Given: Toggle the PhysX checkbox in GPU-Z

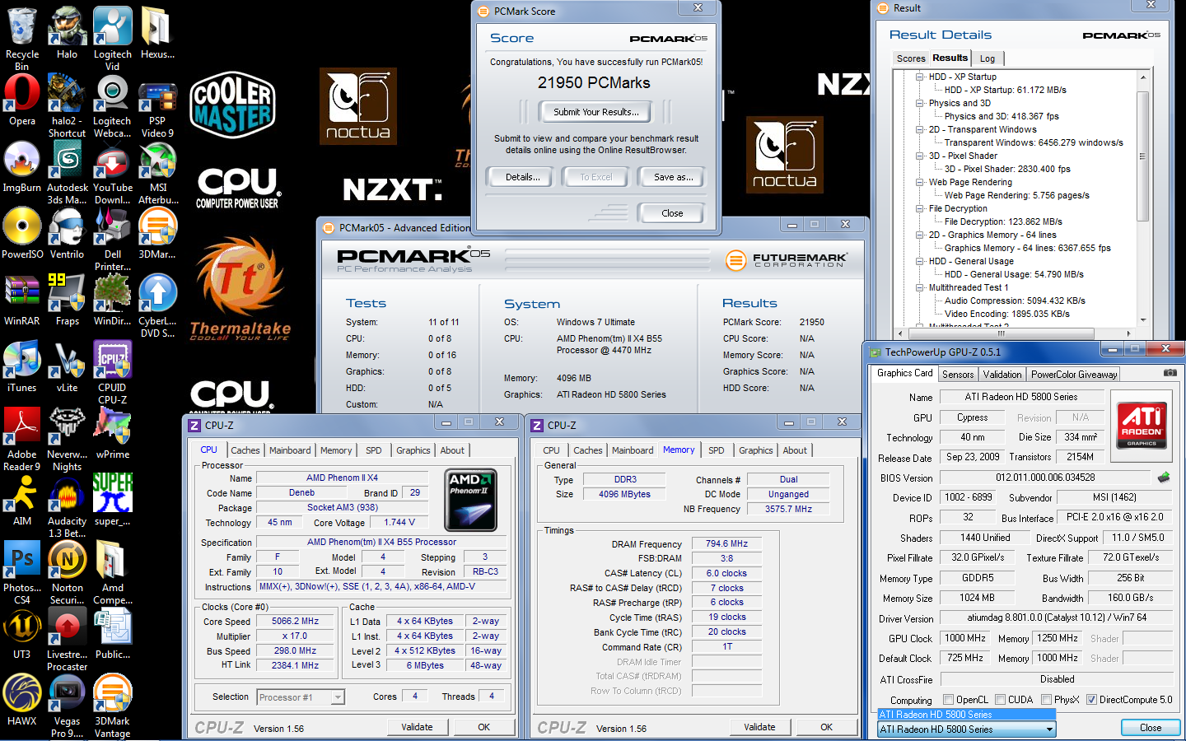Looking at the screenshot, I should 1046,700.
